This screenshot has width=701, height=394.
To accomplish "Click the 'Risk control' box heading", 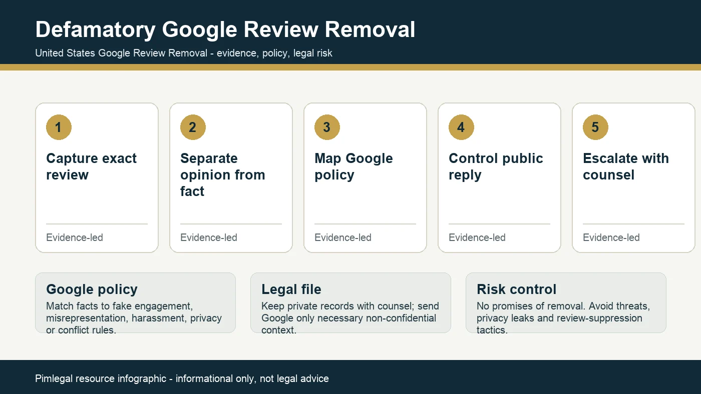I will [516, 289].
